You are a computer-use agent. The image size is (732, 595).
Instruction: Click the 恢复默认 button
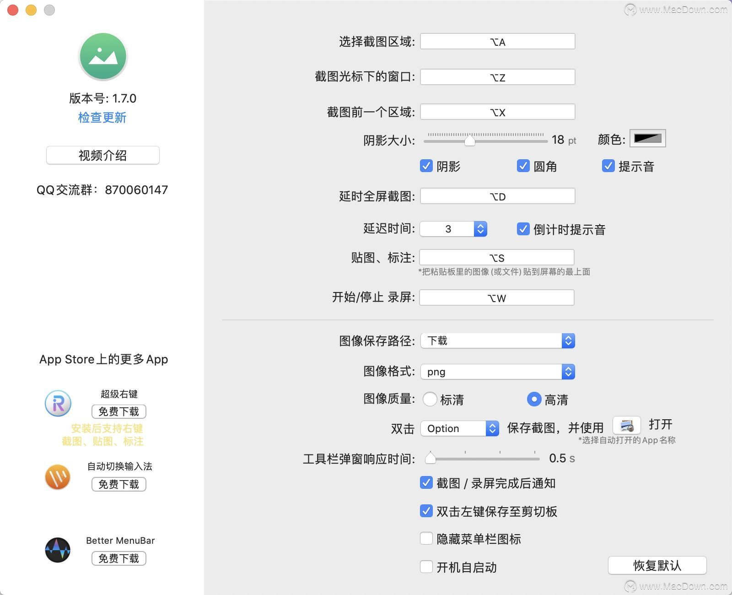(x=657, y=565)
